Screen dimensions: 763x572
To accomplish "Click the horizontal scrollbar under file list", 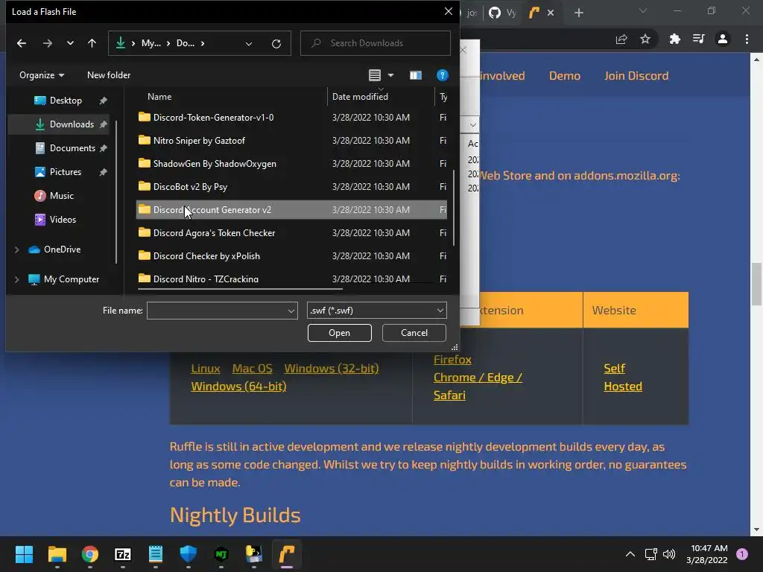I will pos(240,290).
